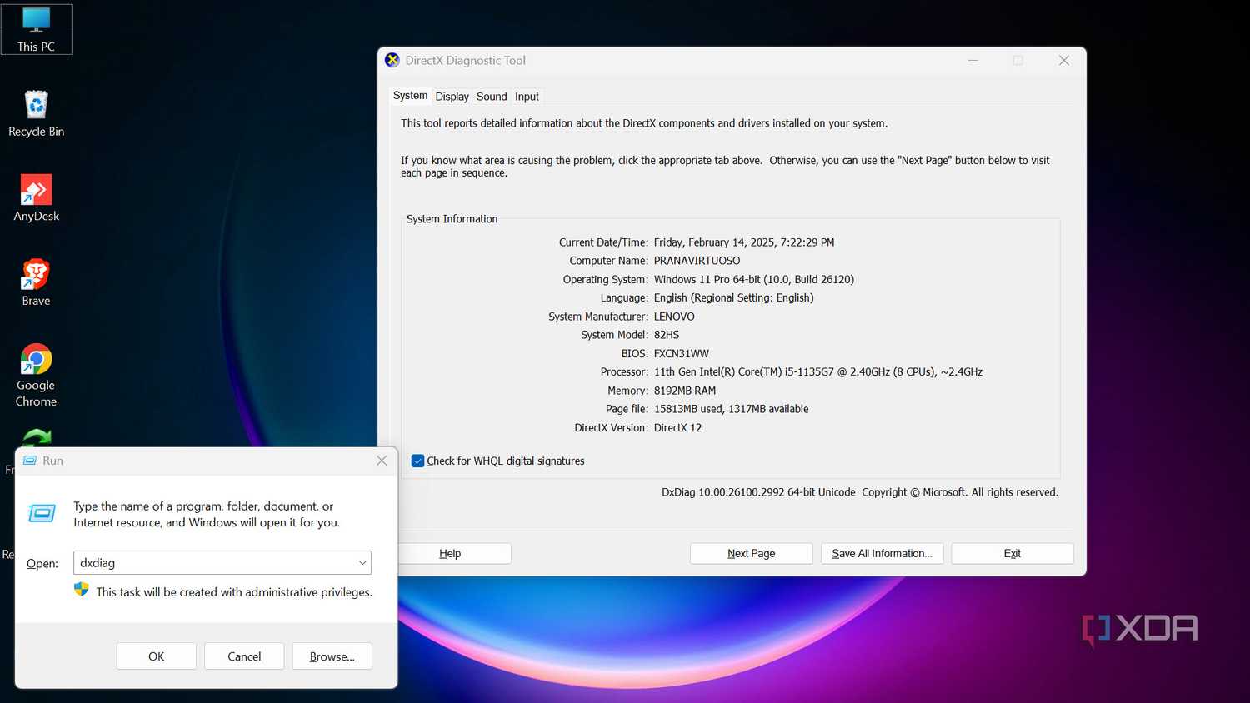Click the Help button in DirectX tool
The image size is (1250, 703).
click(450, 554)
